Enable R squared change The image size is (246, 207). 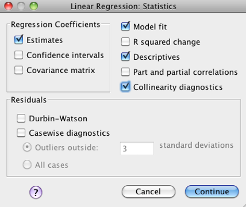click(125, 41)
